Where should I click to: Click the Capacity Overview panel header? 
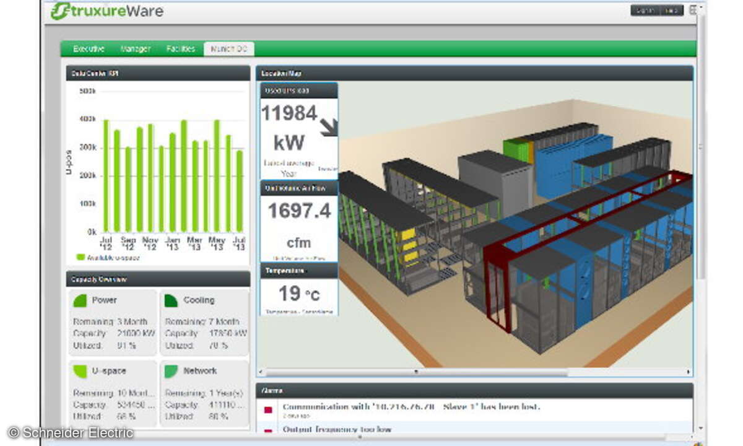(158, 279)
